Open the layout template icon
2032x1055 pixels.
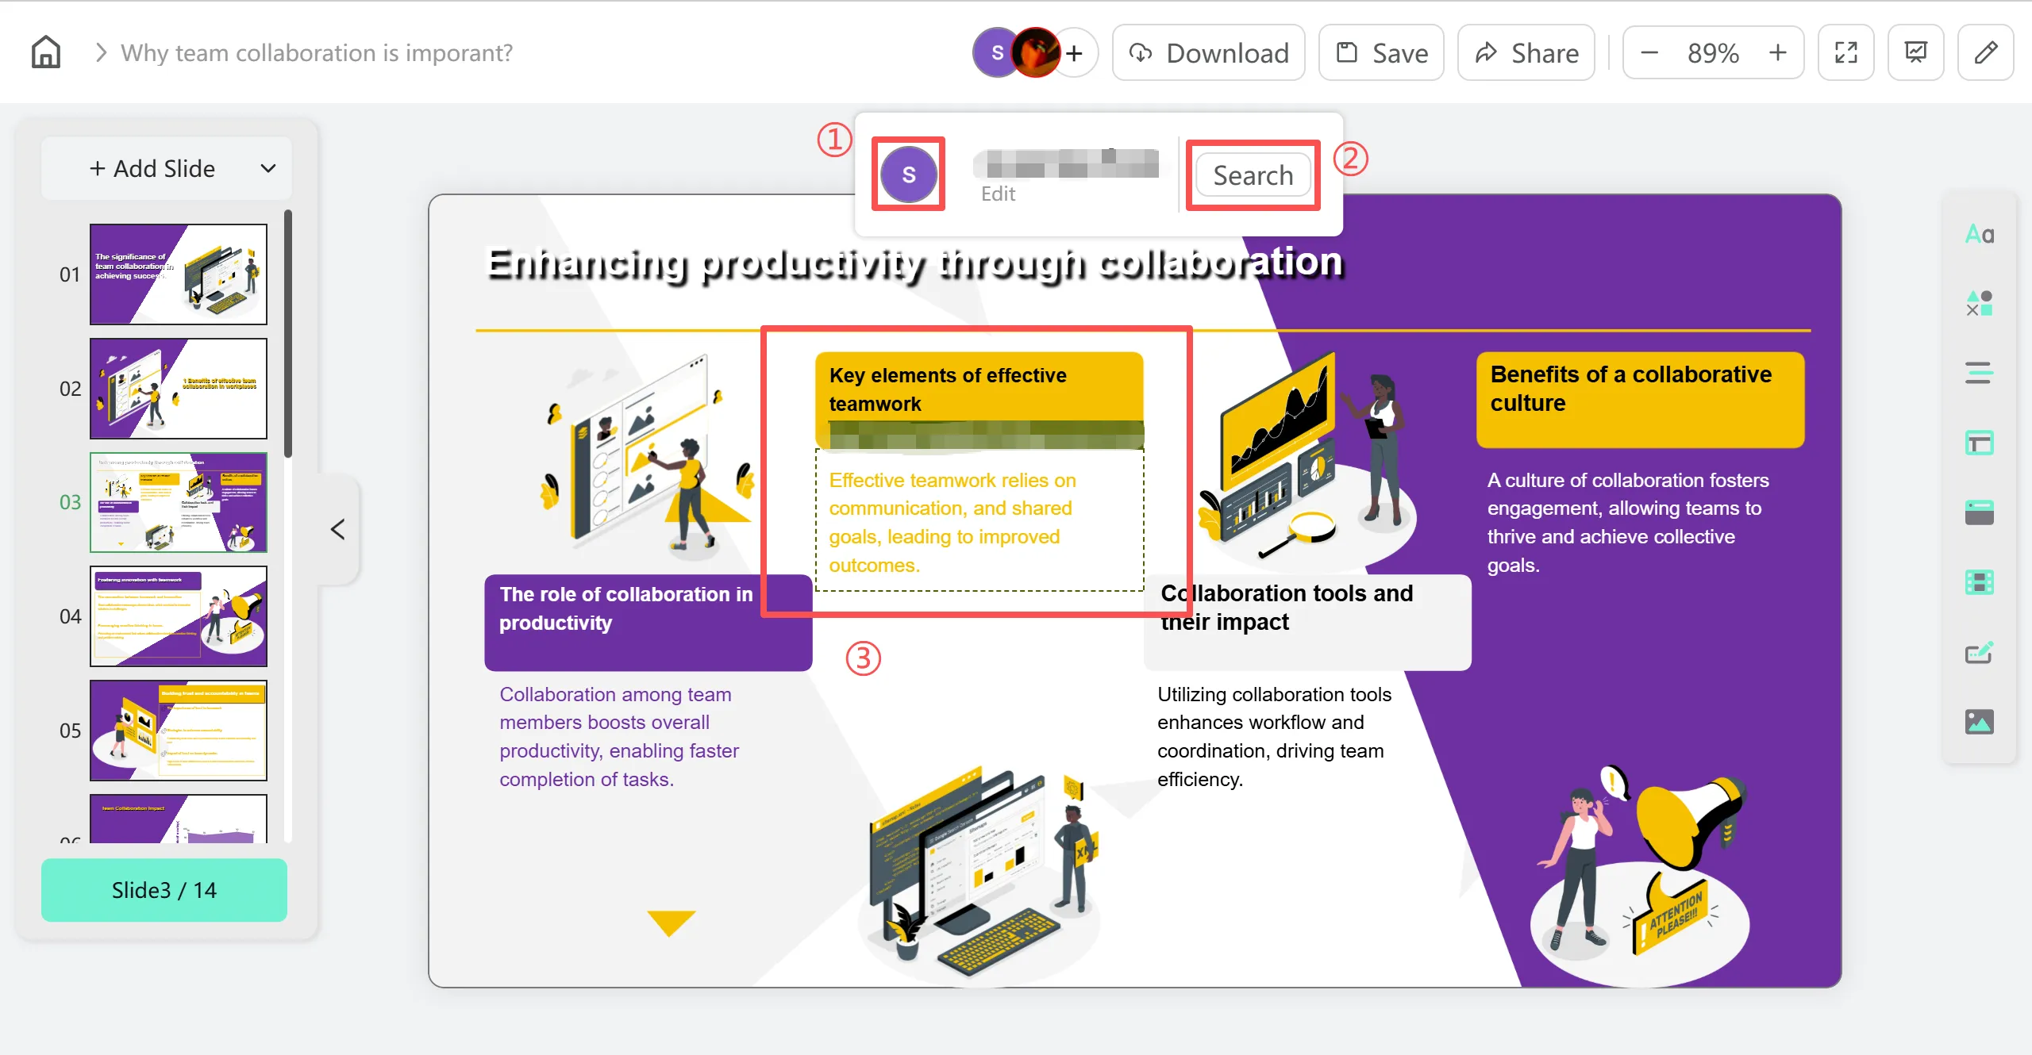[1979, 443]
